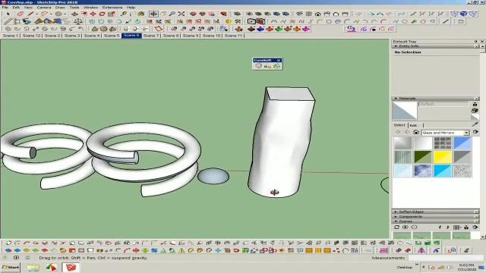The height and width of the screenshot is (273, 486).
Task: Open the Scenes view options dropdown
Action: (456, 227)
